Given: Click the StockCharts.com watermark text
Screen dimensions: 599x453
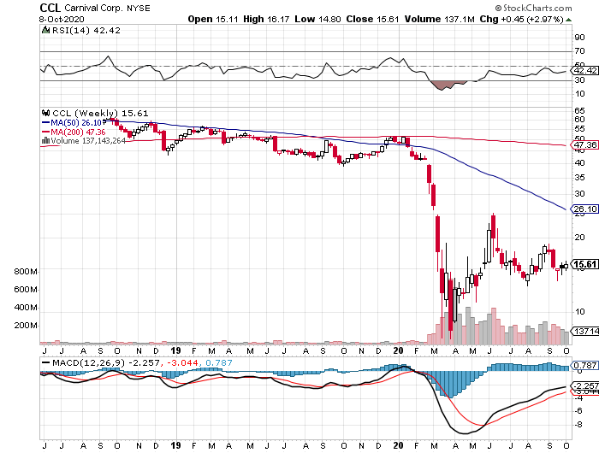Looking at the screenshot, I should 534,8.
